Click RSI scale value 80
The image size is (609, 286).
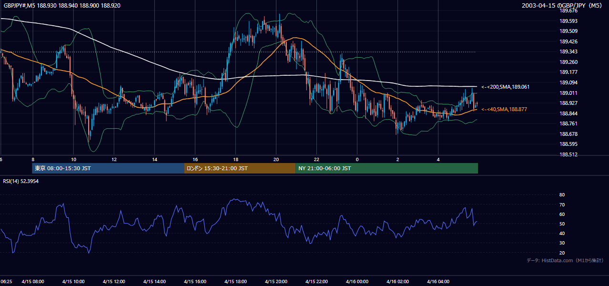(562, 195)
